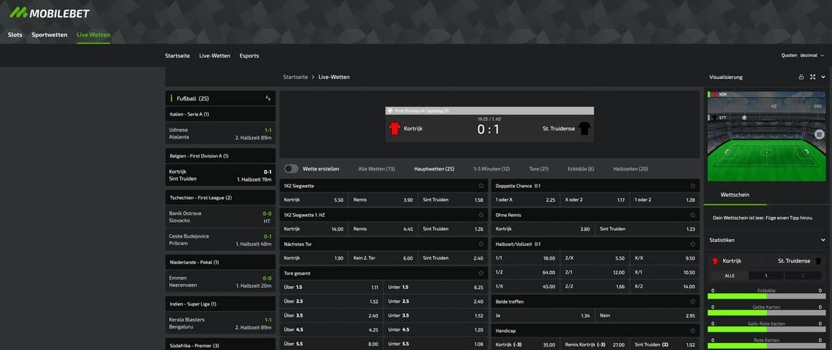Open the 1-5 Minuten (12) tab

[x=492, y=168]
